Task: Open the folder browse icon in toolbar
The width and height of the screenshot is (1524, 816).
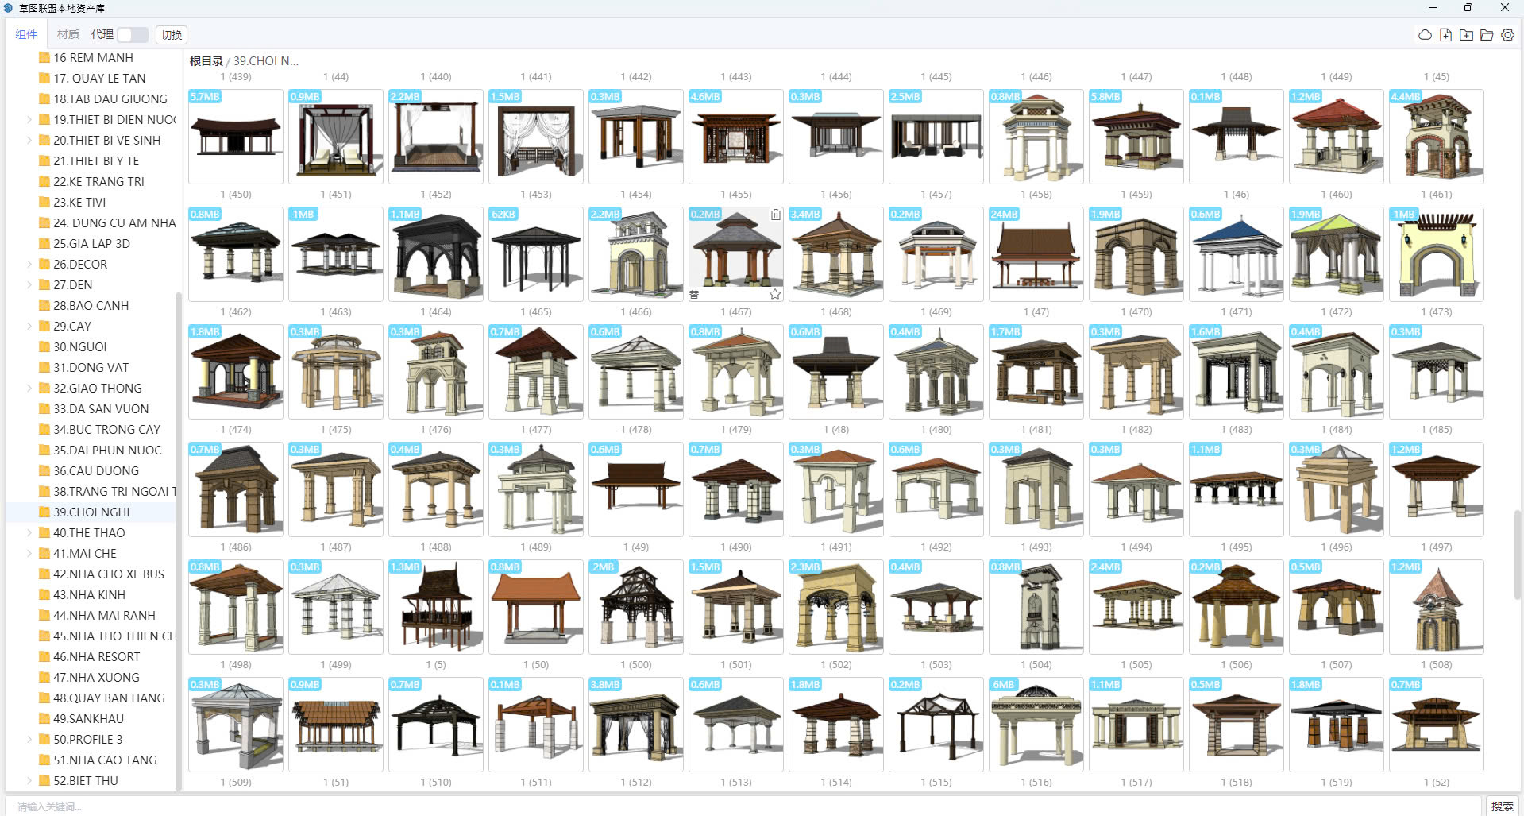Action: [x=1487, y=35]
